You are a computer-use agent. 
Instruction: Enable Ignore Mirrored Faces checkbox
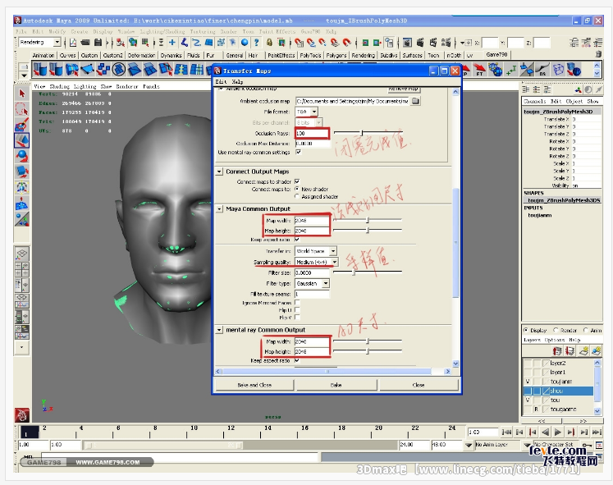pos(297,303)
